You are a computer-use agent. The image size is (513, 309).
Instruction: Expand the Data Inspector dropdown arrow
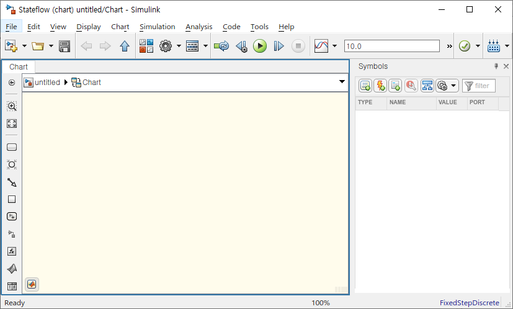tap(334, 46)
